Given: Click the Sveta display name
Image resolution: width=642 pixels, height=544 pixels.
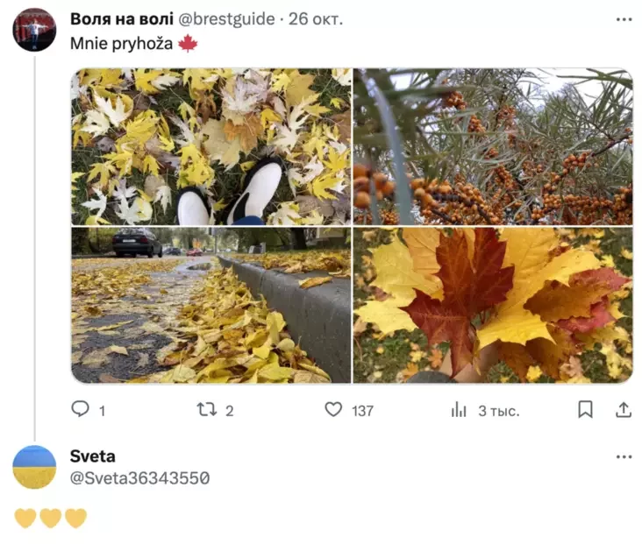Looking at the screenshot, I should (92, 456).
